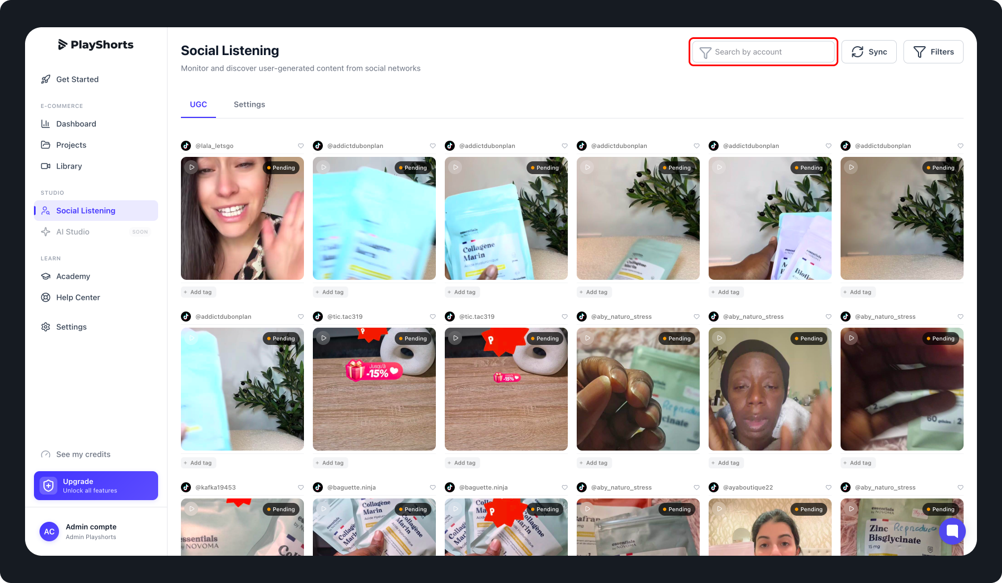Open the Academy graduation cap icon
The height and width of the screenshot is (583, 1002).
[x=46, y=276]
